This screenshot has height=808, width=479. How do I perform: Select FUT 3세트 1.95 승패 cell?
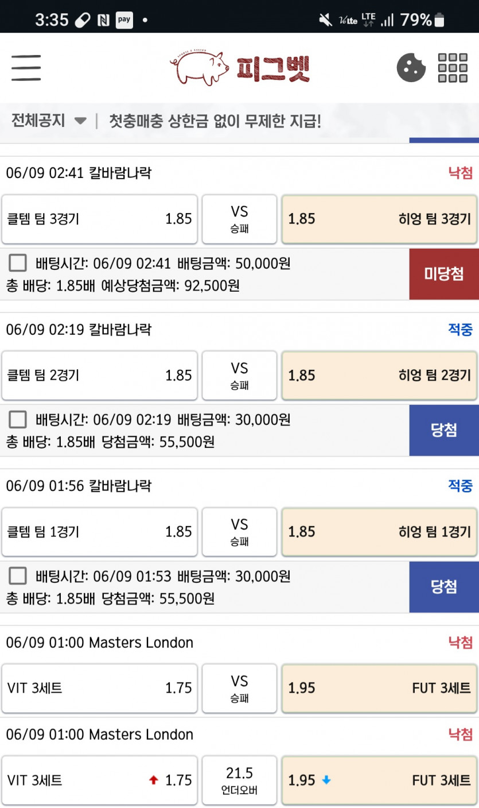pos(379,688)
